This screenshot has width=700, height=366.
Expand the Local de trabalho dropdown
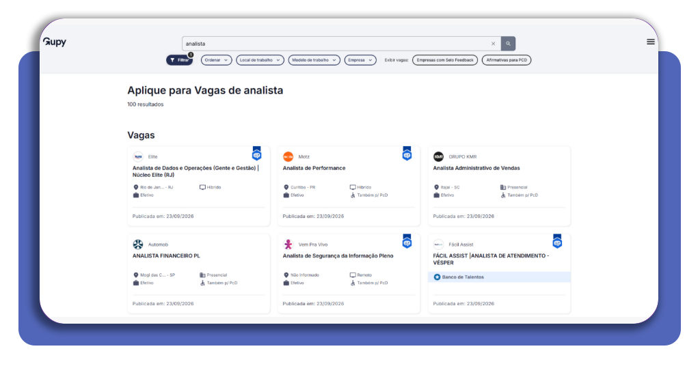point(260,60)
